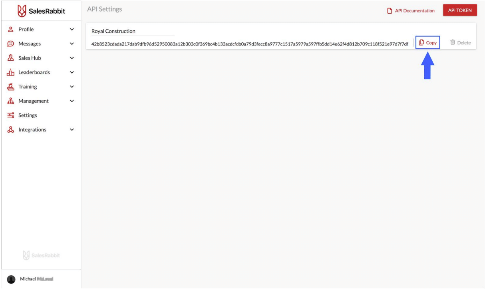Expand the Integrations chevron
The height and width of the screenshot is (290, 487).
tap(72, 130)
